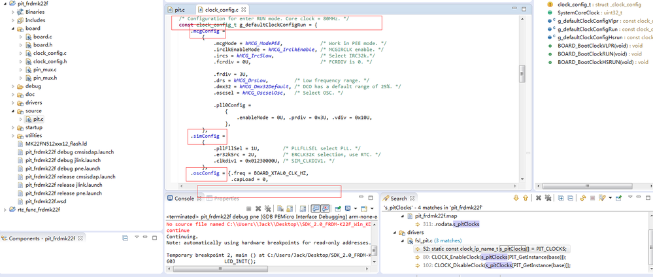Toggle show console on standard error
653x277 pixels.
click(326, 208)
